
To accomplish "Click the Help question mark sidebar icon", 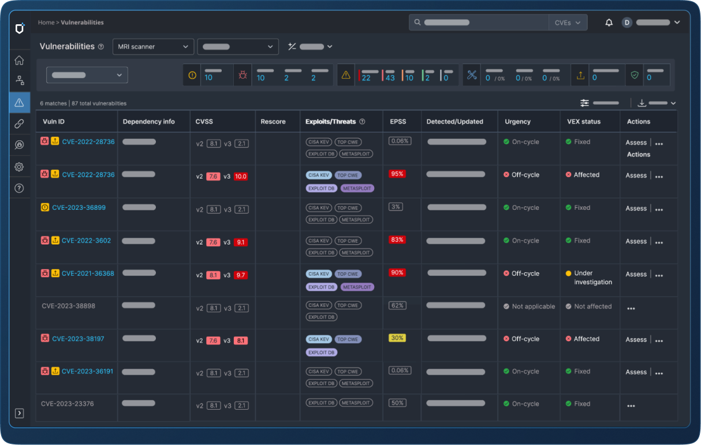I will (x=19, y=188).
